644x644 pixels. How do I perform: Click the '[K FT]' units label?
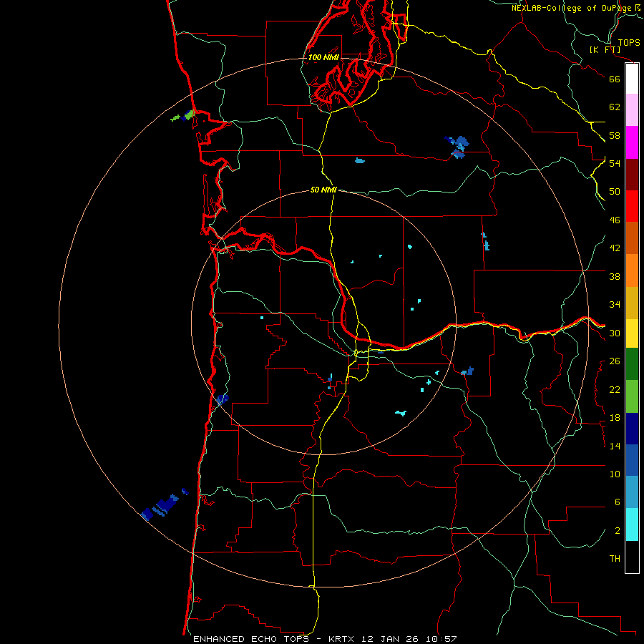[605, 50]
